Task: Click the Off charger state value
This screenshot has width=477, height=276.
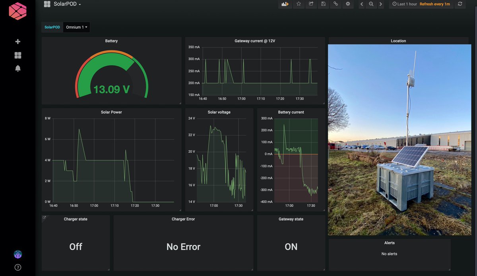Action: click(76, 247)
